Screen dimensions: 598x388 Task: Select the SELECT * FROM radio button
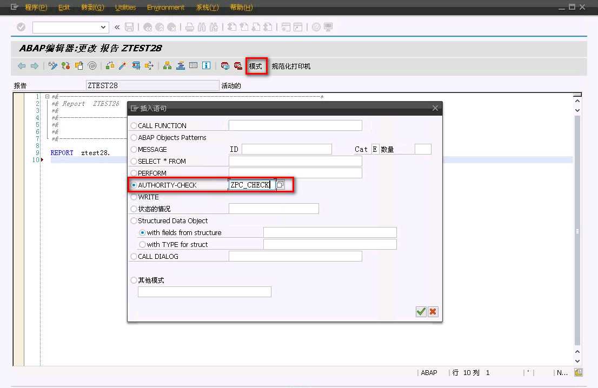click(134, 161)
